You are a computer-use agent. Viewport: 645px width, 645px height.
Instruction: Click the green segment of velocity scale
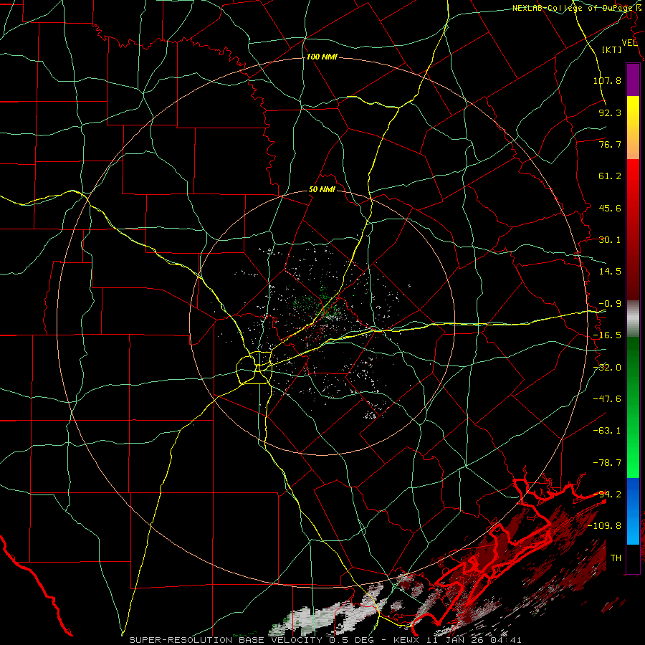633,407
